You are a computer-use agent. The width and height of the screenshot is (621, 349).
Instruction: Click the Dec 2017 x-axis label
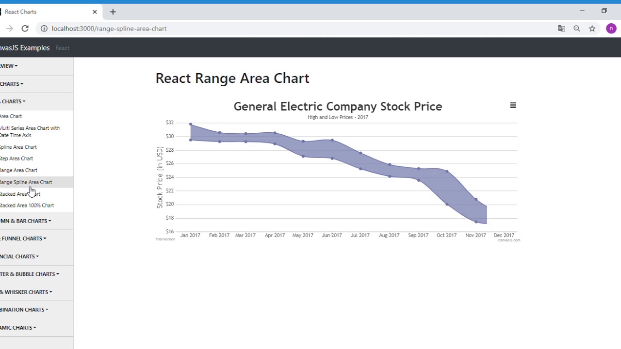point(504,235)
